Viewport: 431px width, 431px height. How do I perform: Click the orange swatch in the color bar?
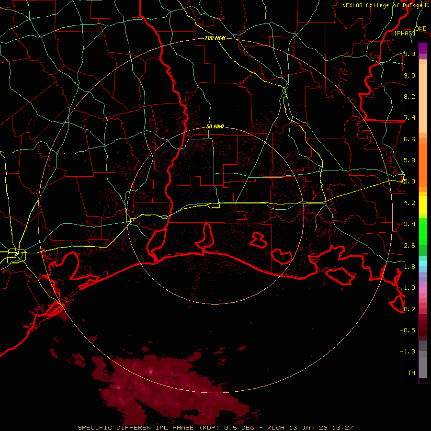point(423,165)
